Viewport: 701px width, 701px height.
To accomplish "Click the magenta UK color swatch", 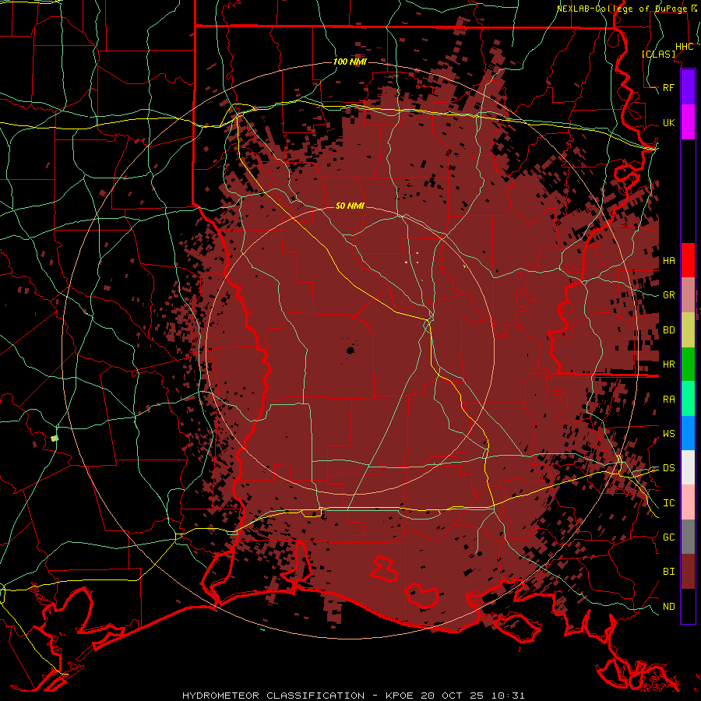I will coord(688,122).
